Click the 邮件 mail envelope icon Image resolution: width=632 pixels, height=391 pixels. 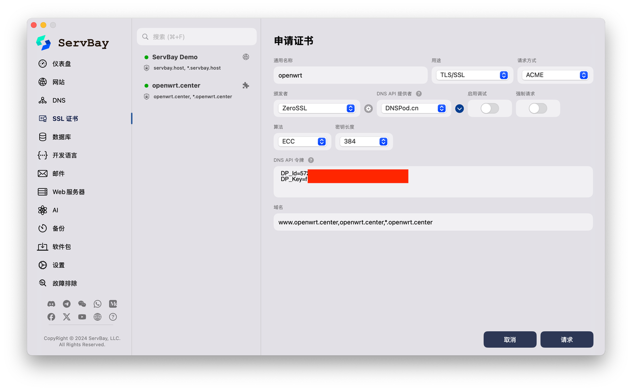pos(43,173)
